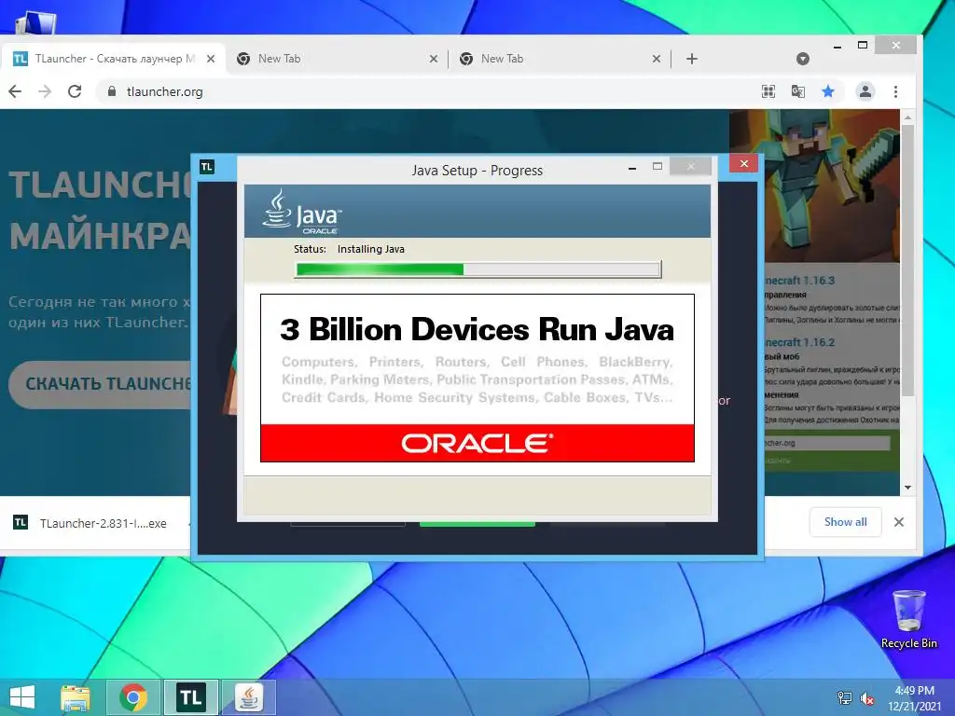The height and width of the screenshot is (716, 955).
Task: Select the Recycle Bin desktop icon
Action: [908, 619]
